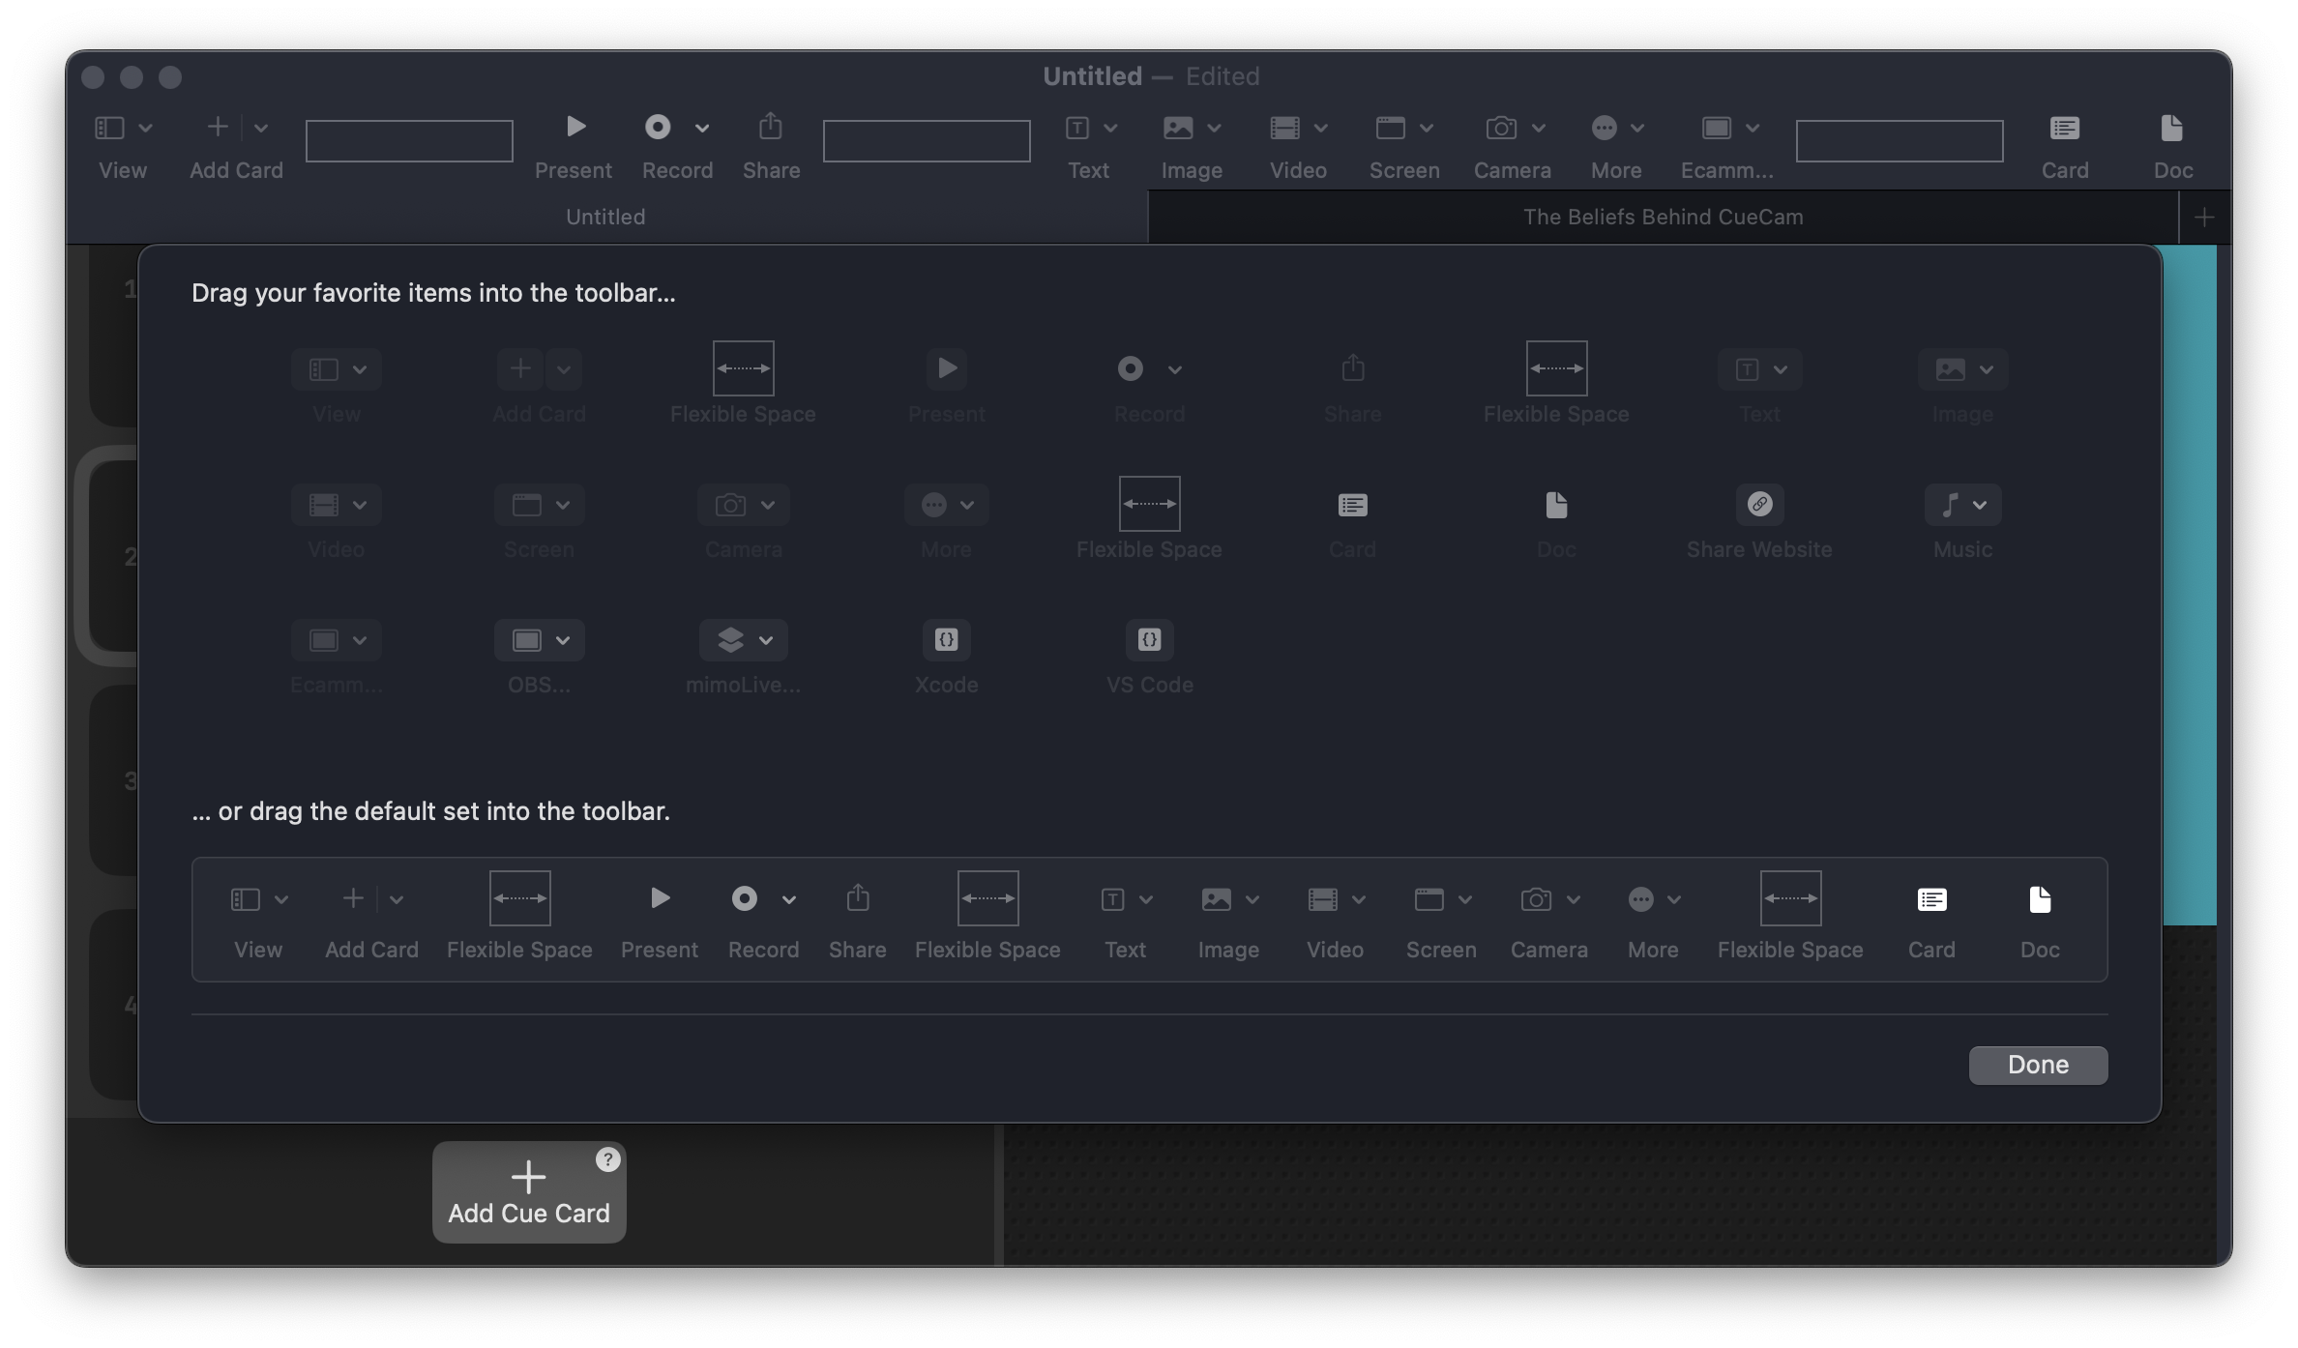Viewport: 2298px width, 1348px height.
Task: Select the Card item in the customize palette
Action: [x=1352, y=521]
